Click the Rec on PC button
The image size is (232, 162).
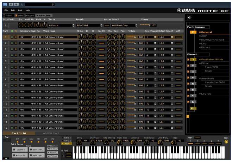click(20, 155)
